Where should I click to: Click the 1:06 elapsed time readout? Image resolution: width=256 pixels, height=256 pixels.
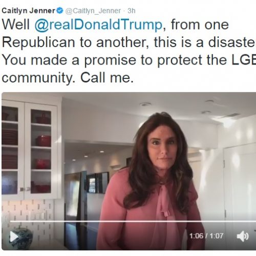[197, 236]
